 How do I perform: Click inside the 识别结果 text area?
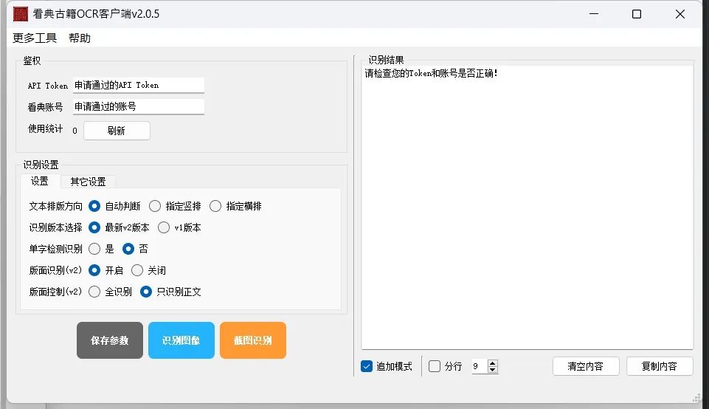[x=528, y=208]
